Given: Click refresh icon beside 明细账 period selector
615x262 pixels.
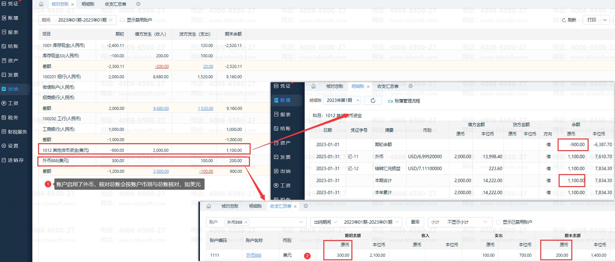Looking at the screenshot, I should tap(373, 101).
